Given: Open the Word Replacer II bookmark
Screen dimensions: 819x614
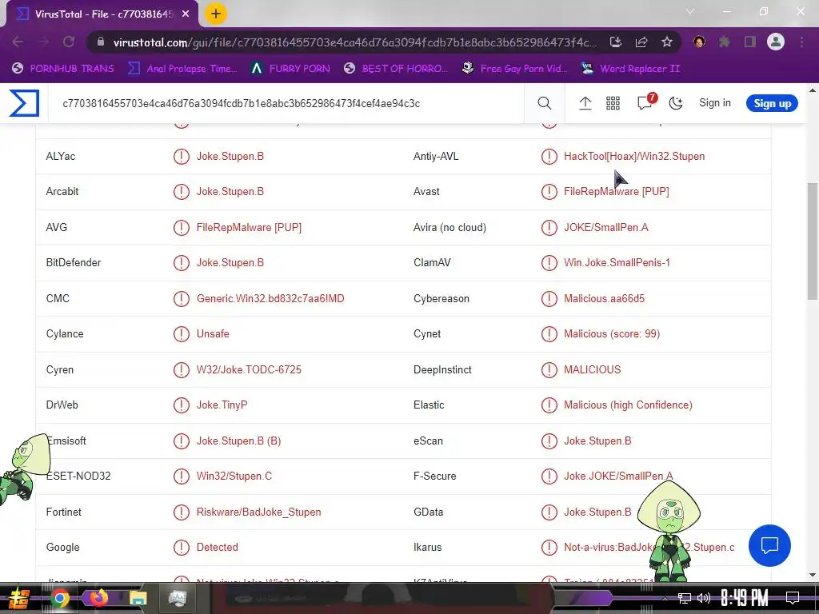Looking at the screenshot, I should [x=630, y=69].
